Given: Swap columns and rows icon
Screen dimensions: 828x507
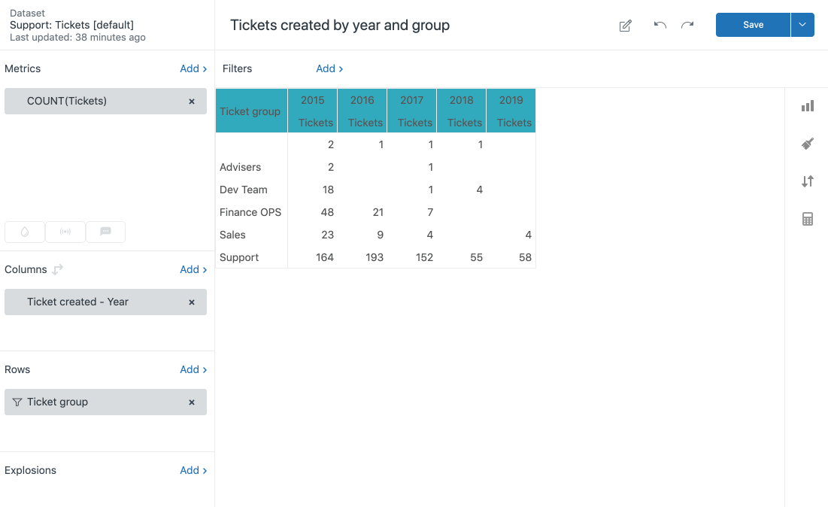Looking at the screenshot, I should (58, 269).
